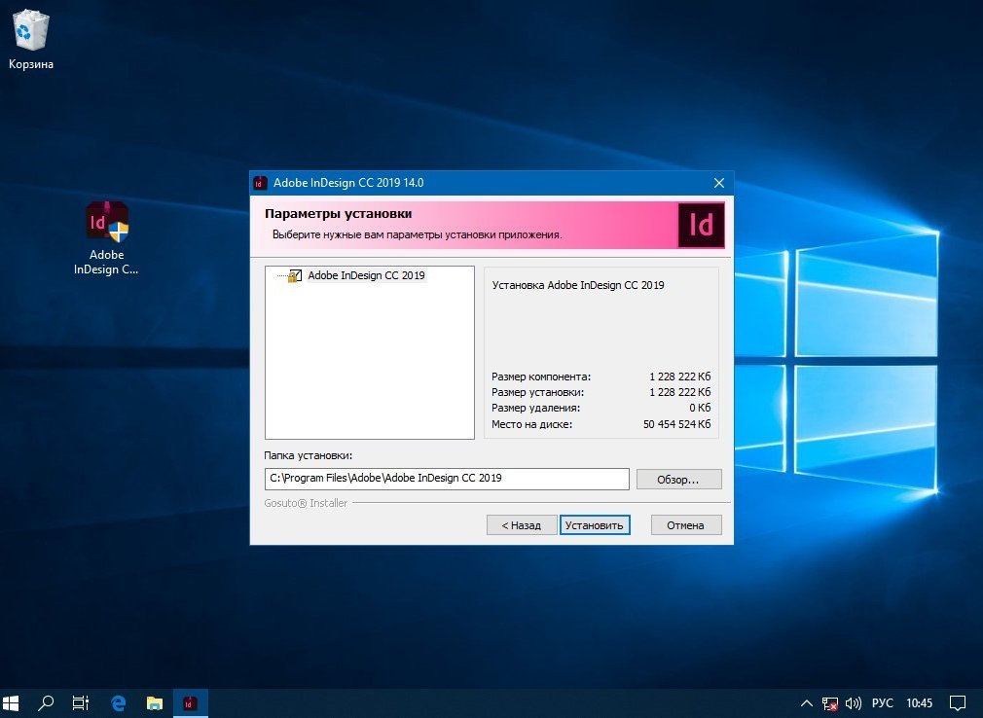Click the InDesign icon in installer title bar
This screenshot has width=983, height=718.
coord(260,183)
